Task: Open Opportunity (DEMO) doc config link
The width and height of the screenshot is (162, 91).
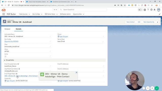Action: [x=11, y=41]
